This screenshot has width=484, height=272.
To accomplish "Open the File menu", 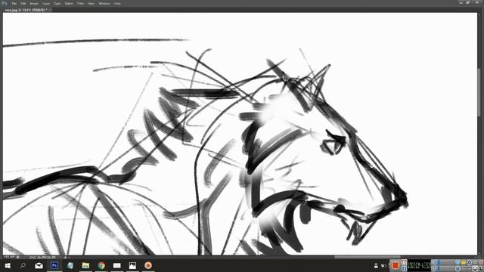I will 14,3.
